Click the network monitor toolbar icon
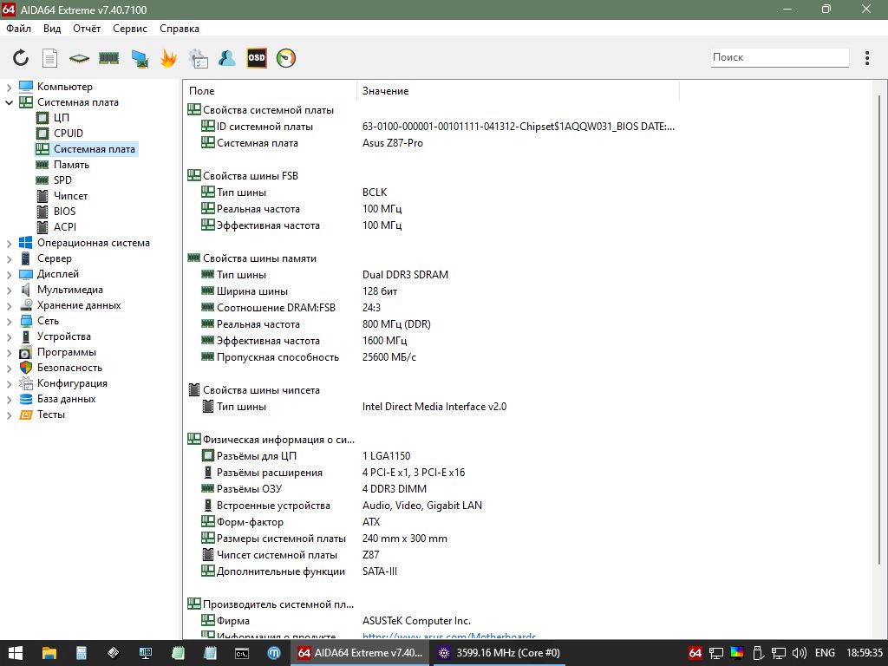This screenshot has height=666, width=888. pyautogui.click(x=140, y=58)
